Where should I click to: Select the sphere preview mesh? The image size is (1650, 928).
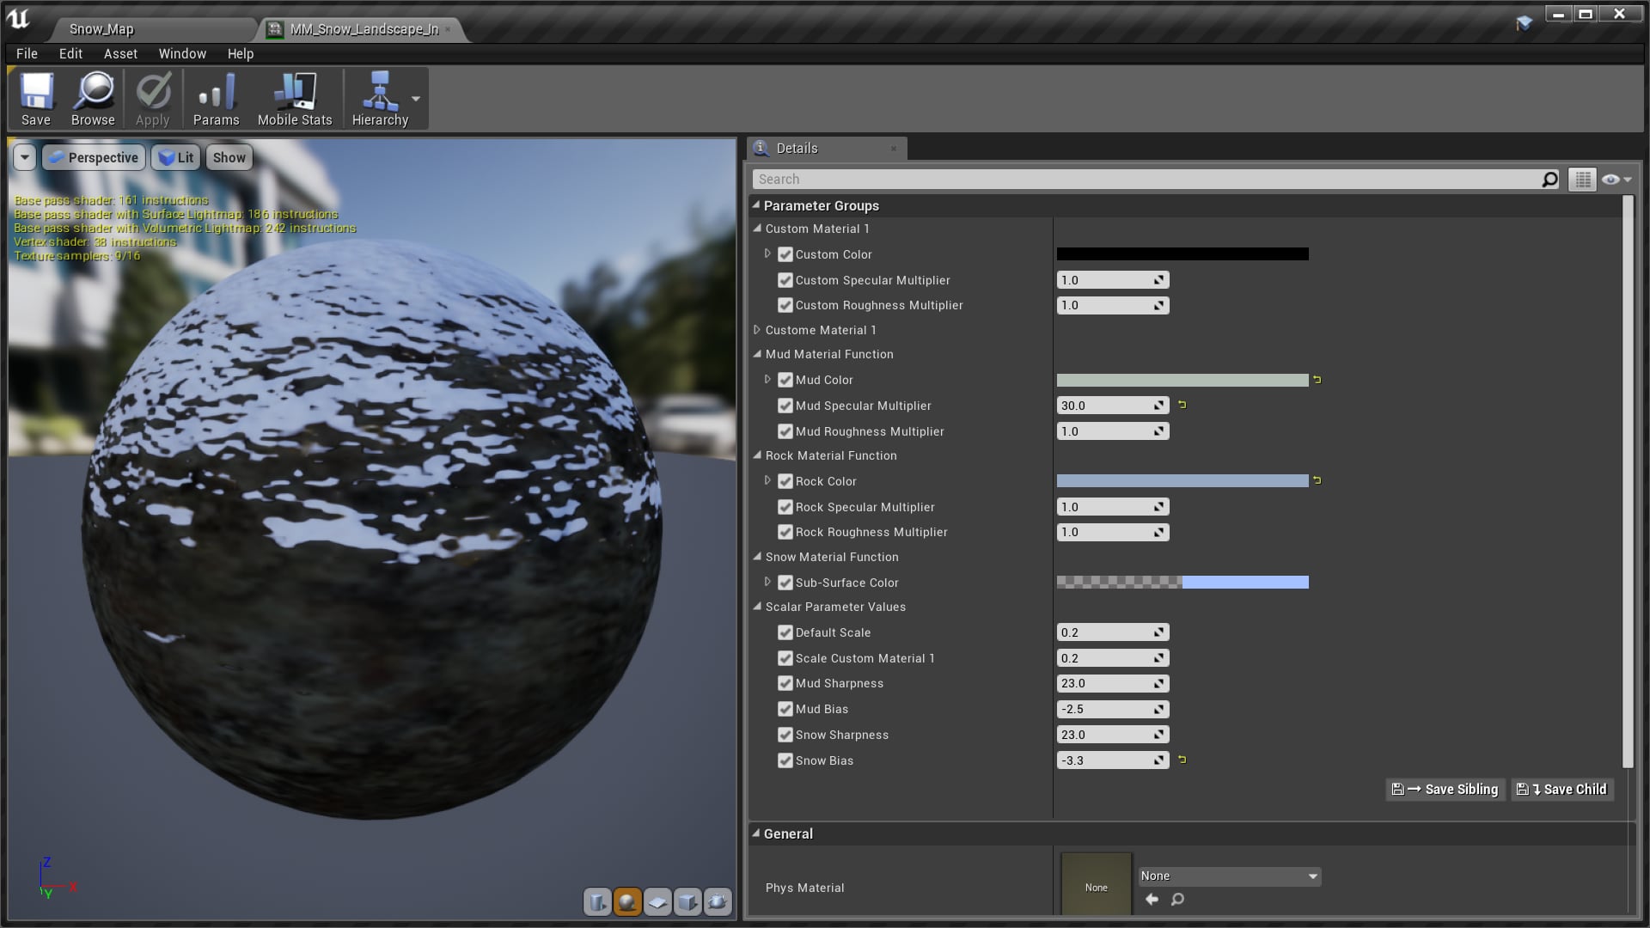coord(627,901)
